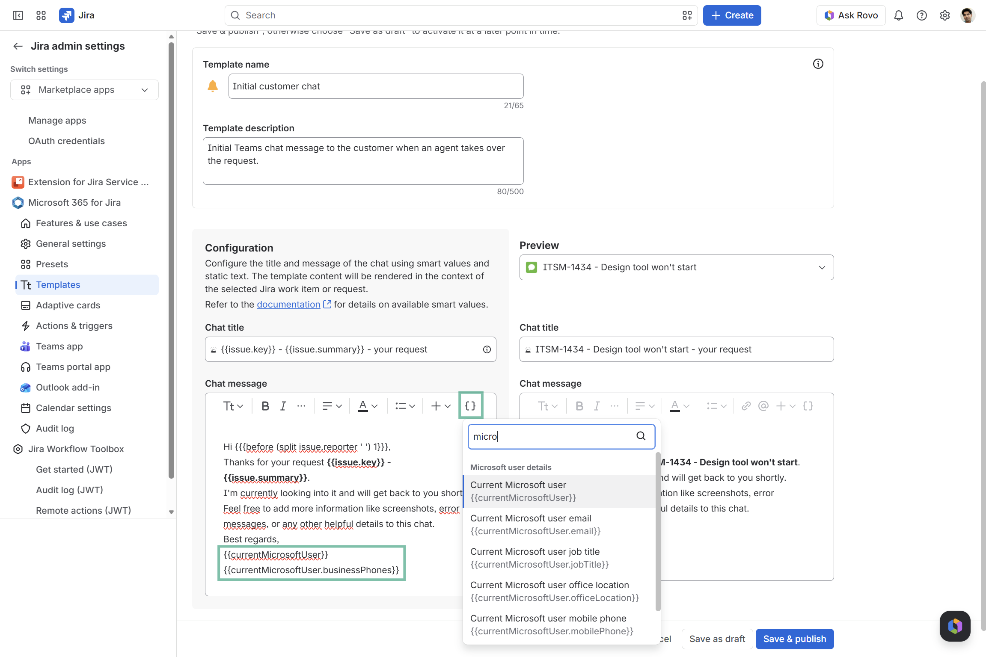Go back from Jira admin settings
Image resolution: width=986 pixels, height=657 pixels.
pos(18,46)
